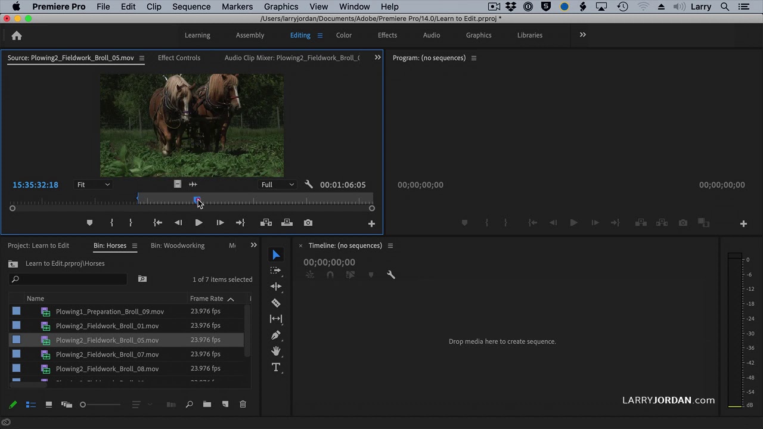Select the Hand tool

(x=276, y=351)
